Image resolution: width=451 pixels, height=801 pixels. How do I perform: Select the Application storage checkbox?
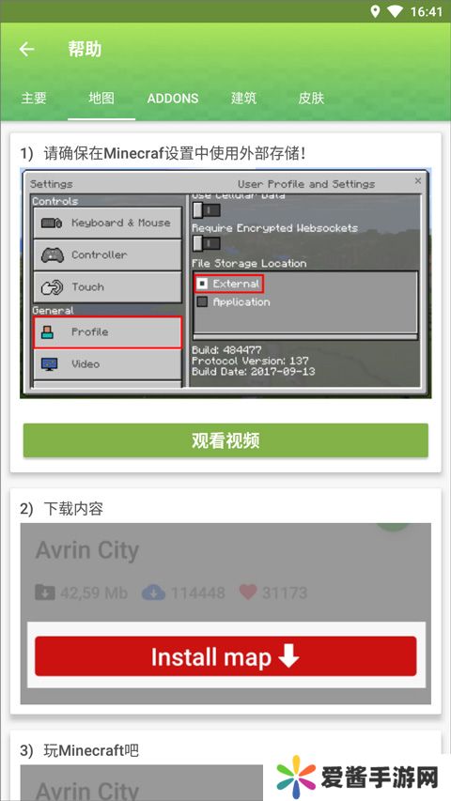coord(203,302)
